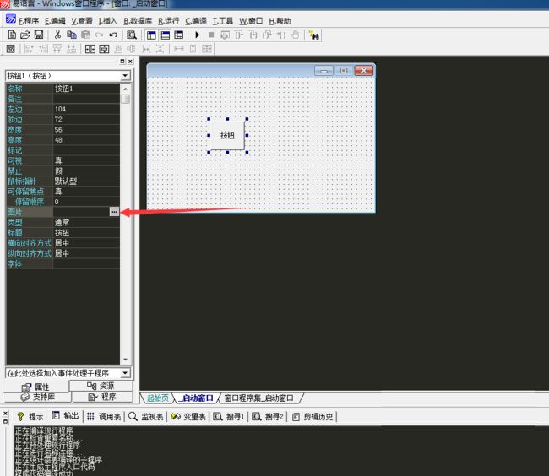Open the C.编译 menu
The width and height of the screenshot is (549, 476).
tap(196, 21)
